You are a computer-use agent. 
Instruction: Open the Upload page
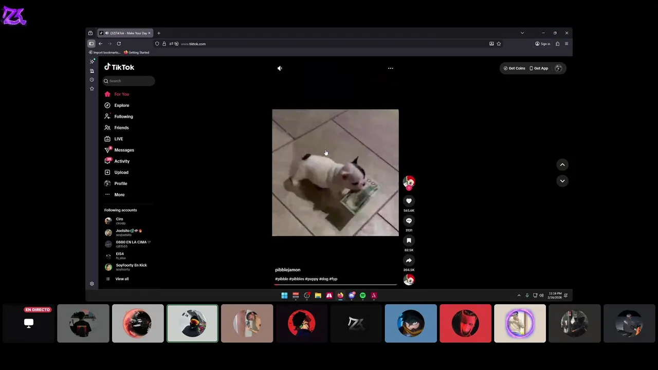(x=117, y=172)
